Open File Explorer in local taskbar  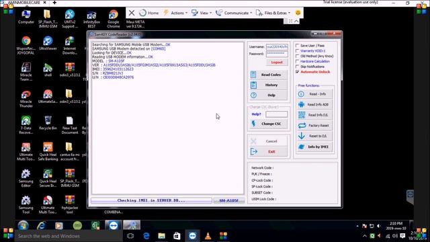161,236
